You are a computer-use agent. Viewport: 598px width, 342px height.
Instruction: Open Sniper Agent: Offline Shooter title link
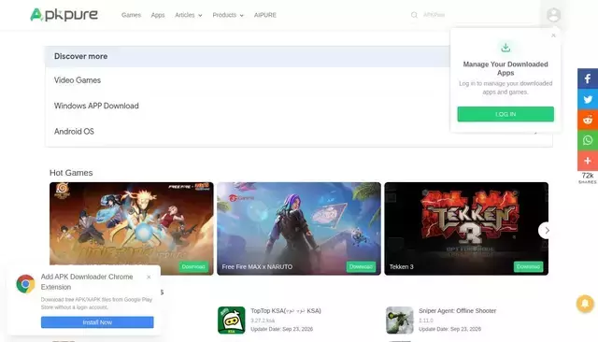[x=457, y=311]
